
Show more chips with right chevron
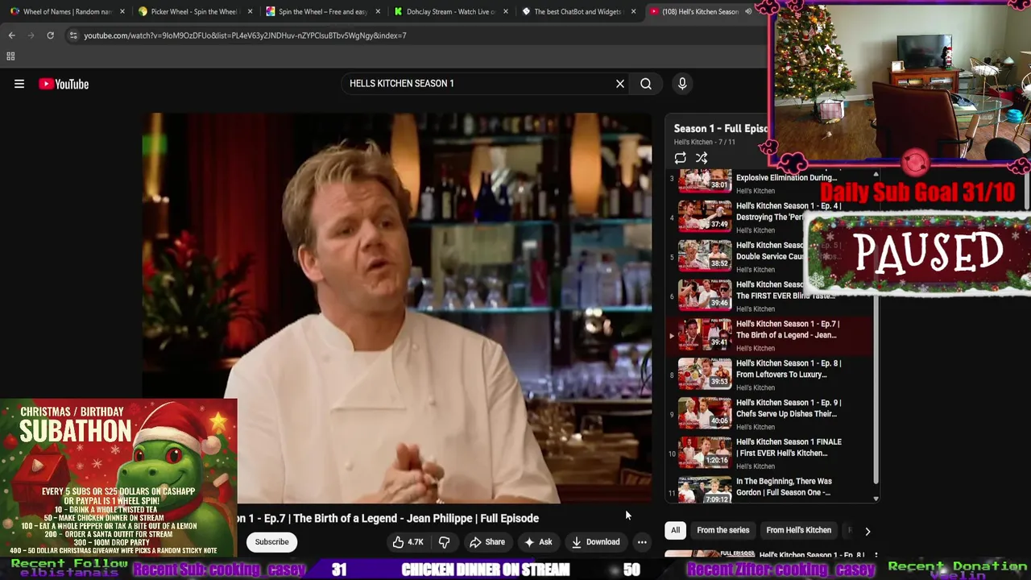(867, 531)
